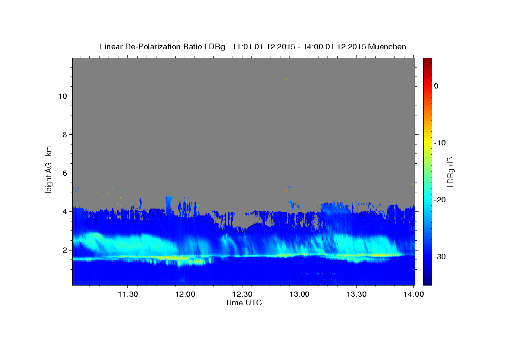Click the colorbar tick label -30

pos(440,256)
